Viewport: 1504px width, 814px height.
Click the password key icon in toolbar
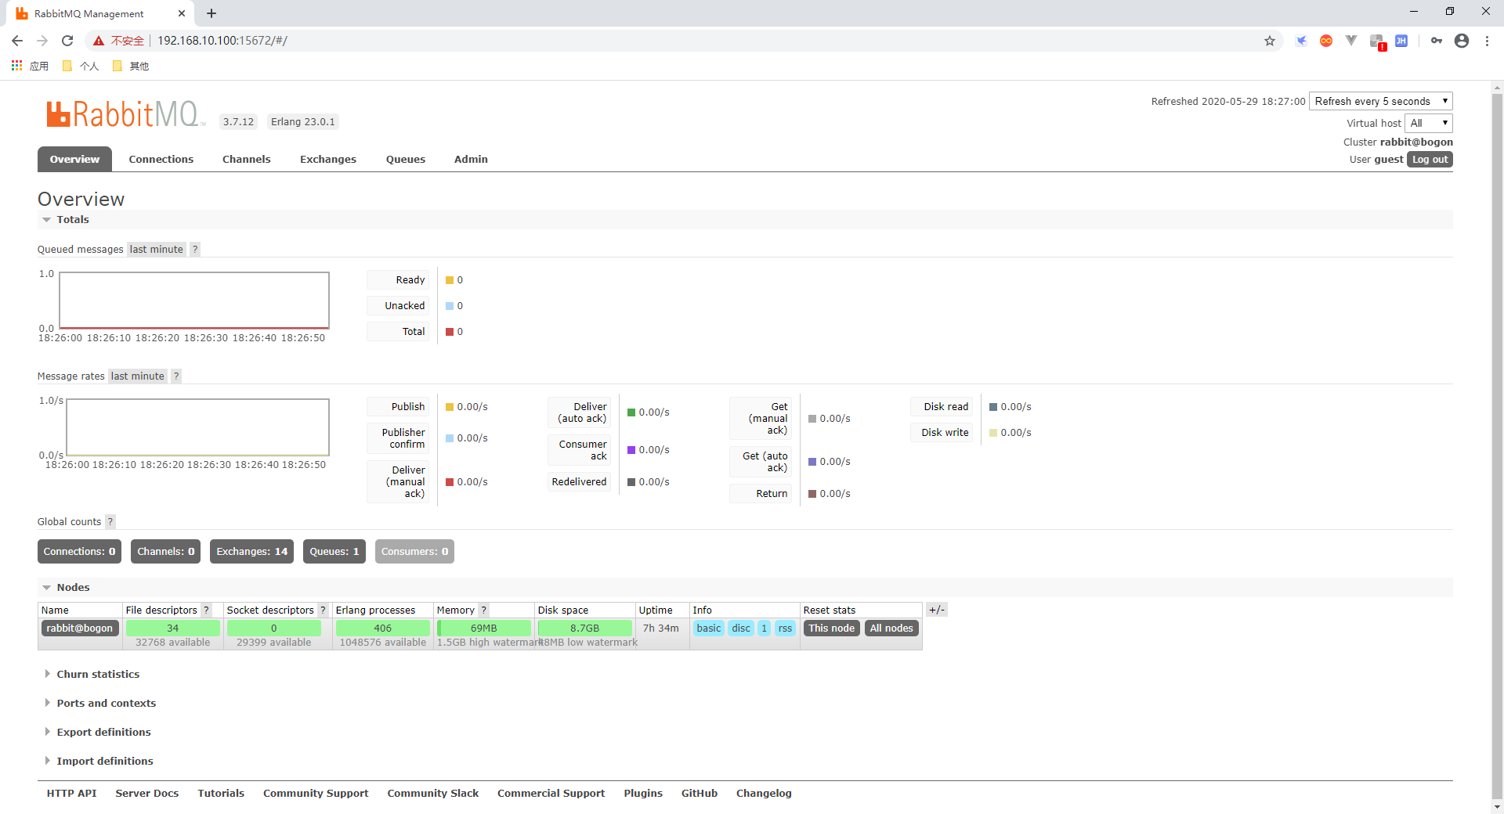click(1437, 41)
